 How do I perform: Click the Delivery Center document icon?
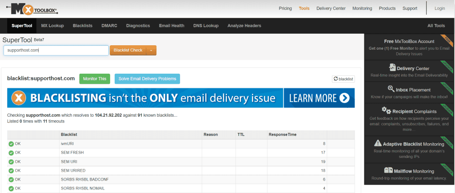coord(392,67)
